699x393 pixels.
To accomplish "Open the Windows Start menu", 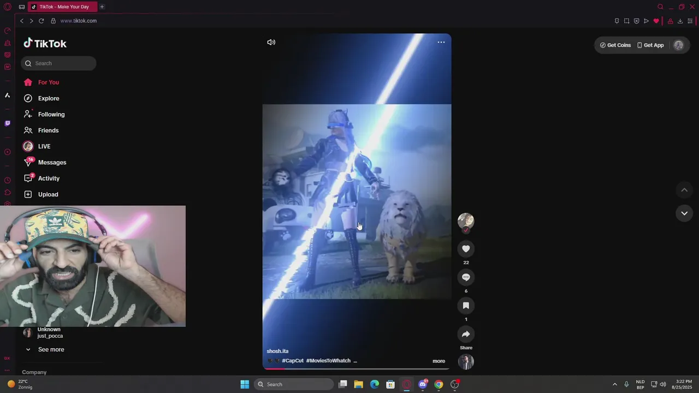I will 245,384.
